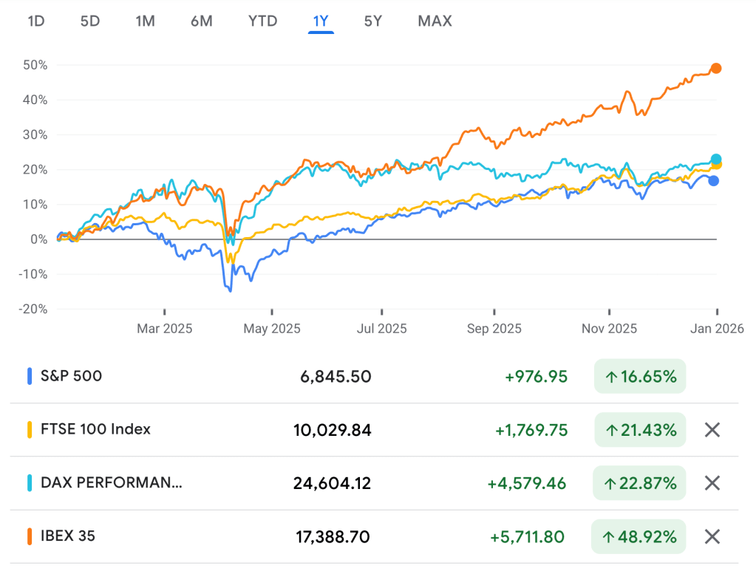Click the orange IBEX 35 line endpoint dot

pos(715,69)
